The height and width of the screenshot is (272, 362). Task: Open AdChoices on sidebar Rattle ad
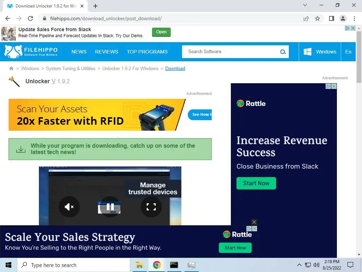(x=328, y=86)
